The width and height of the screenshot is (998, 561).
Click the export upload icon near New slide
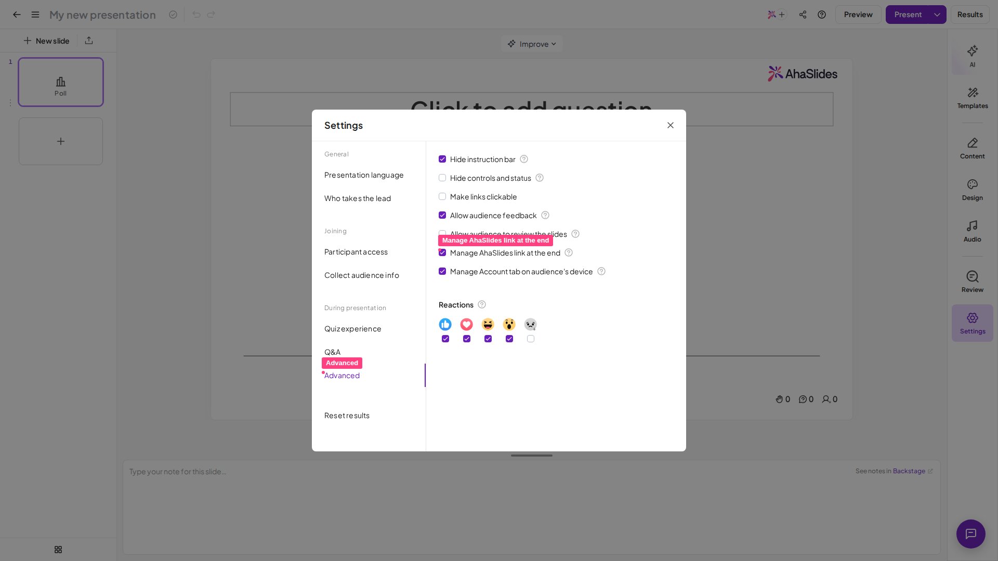(89, 41)
